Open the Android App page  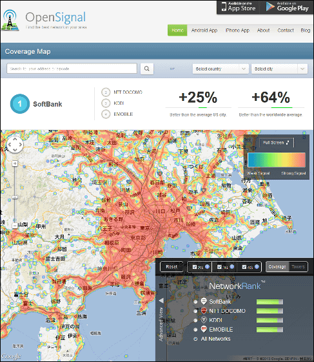[x=204, y=30]
